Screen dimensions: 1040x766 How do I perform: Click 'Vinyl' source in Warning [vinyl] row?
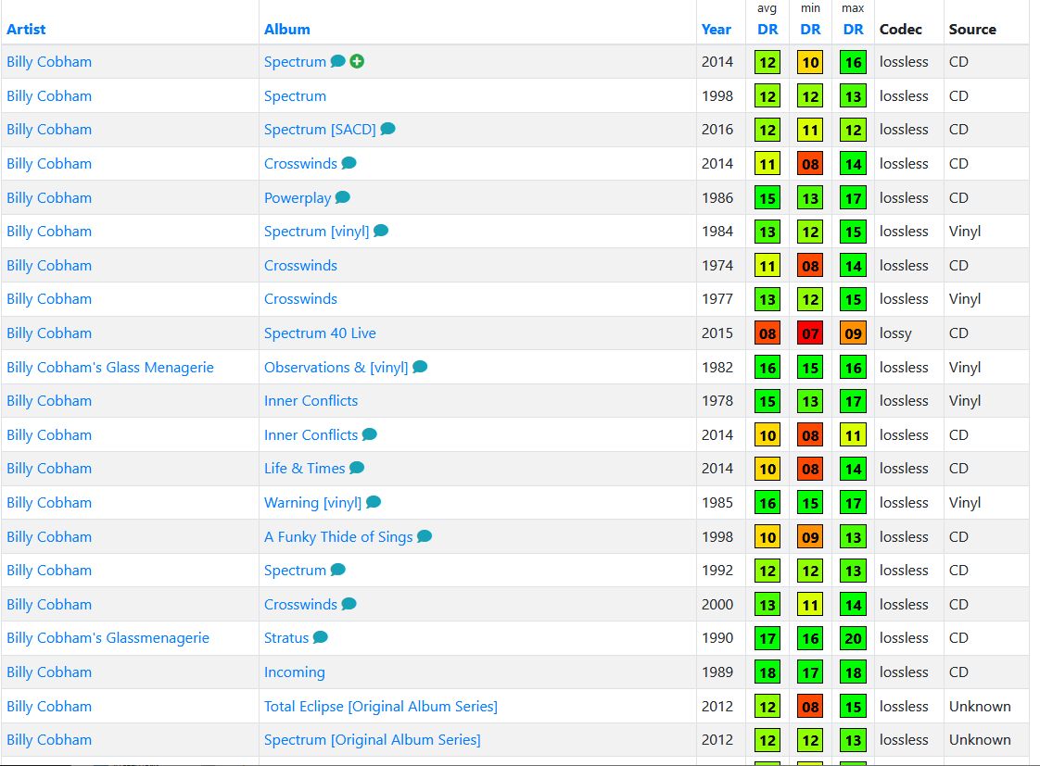[964, 503]
